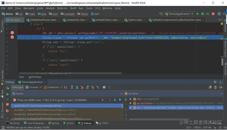Force step into with the red arrow icon
Screen dimensions: 227x130
(x=82, y=87)
